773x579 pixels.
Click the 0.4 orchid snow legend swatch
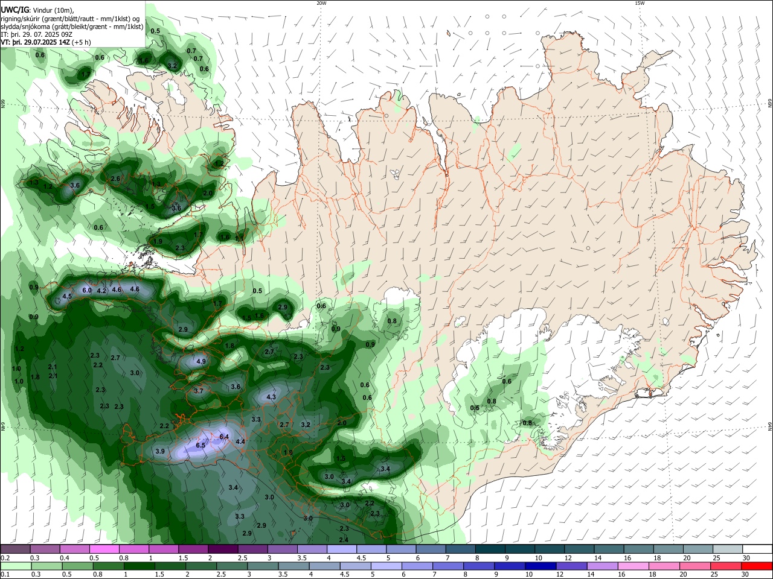click(74, 549)
